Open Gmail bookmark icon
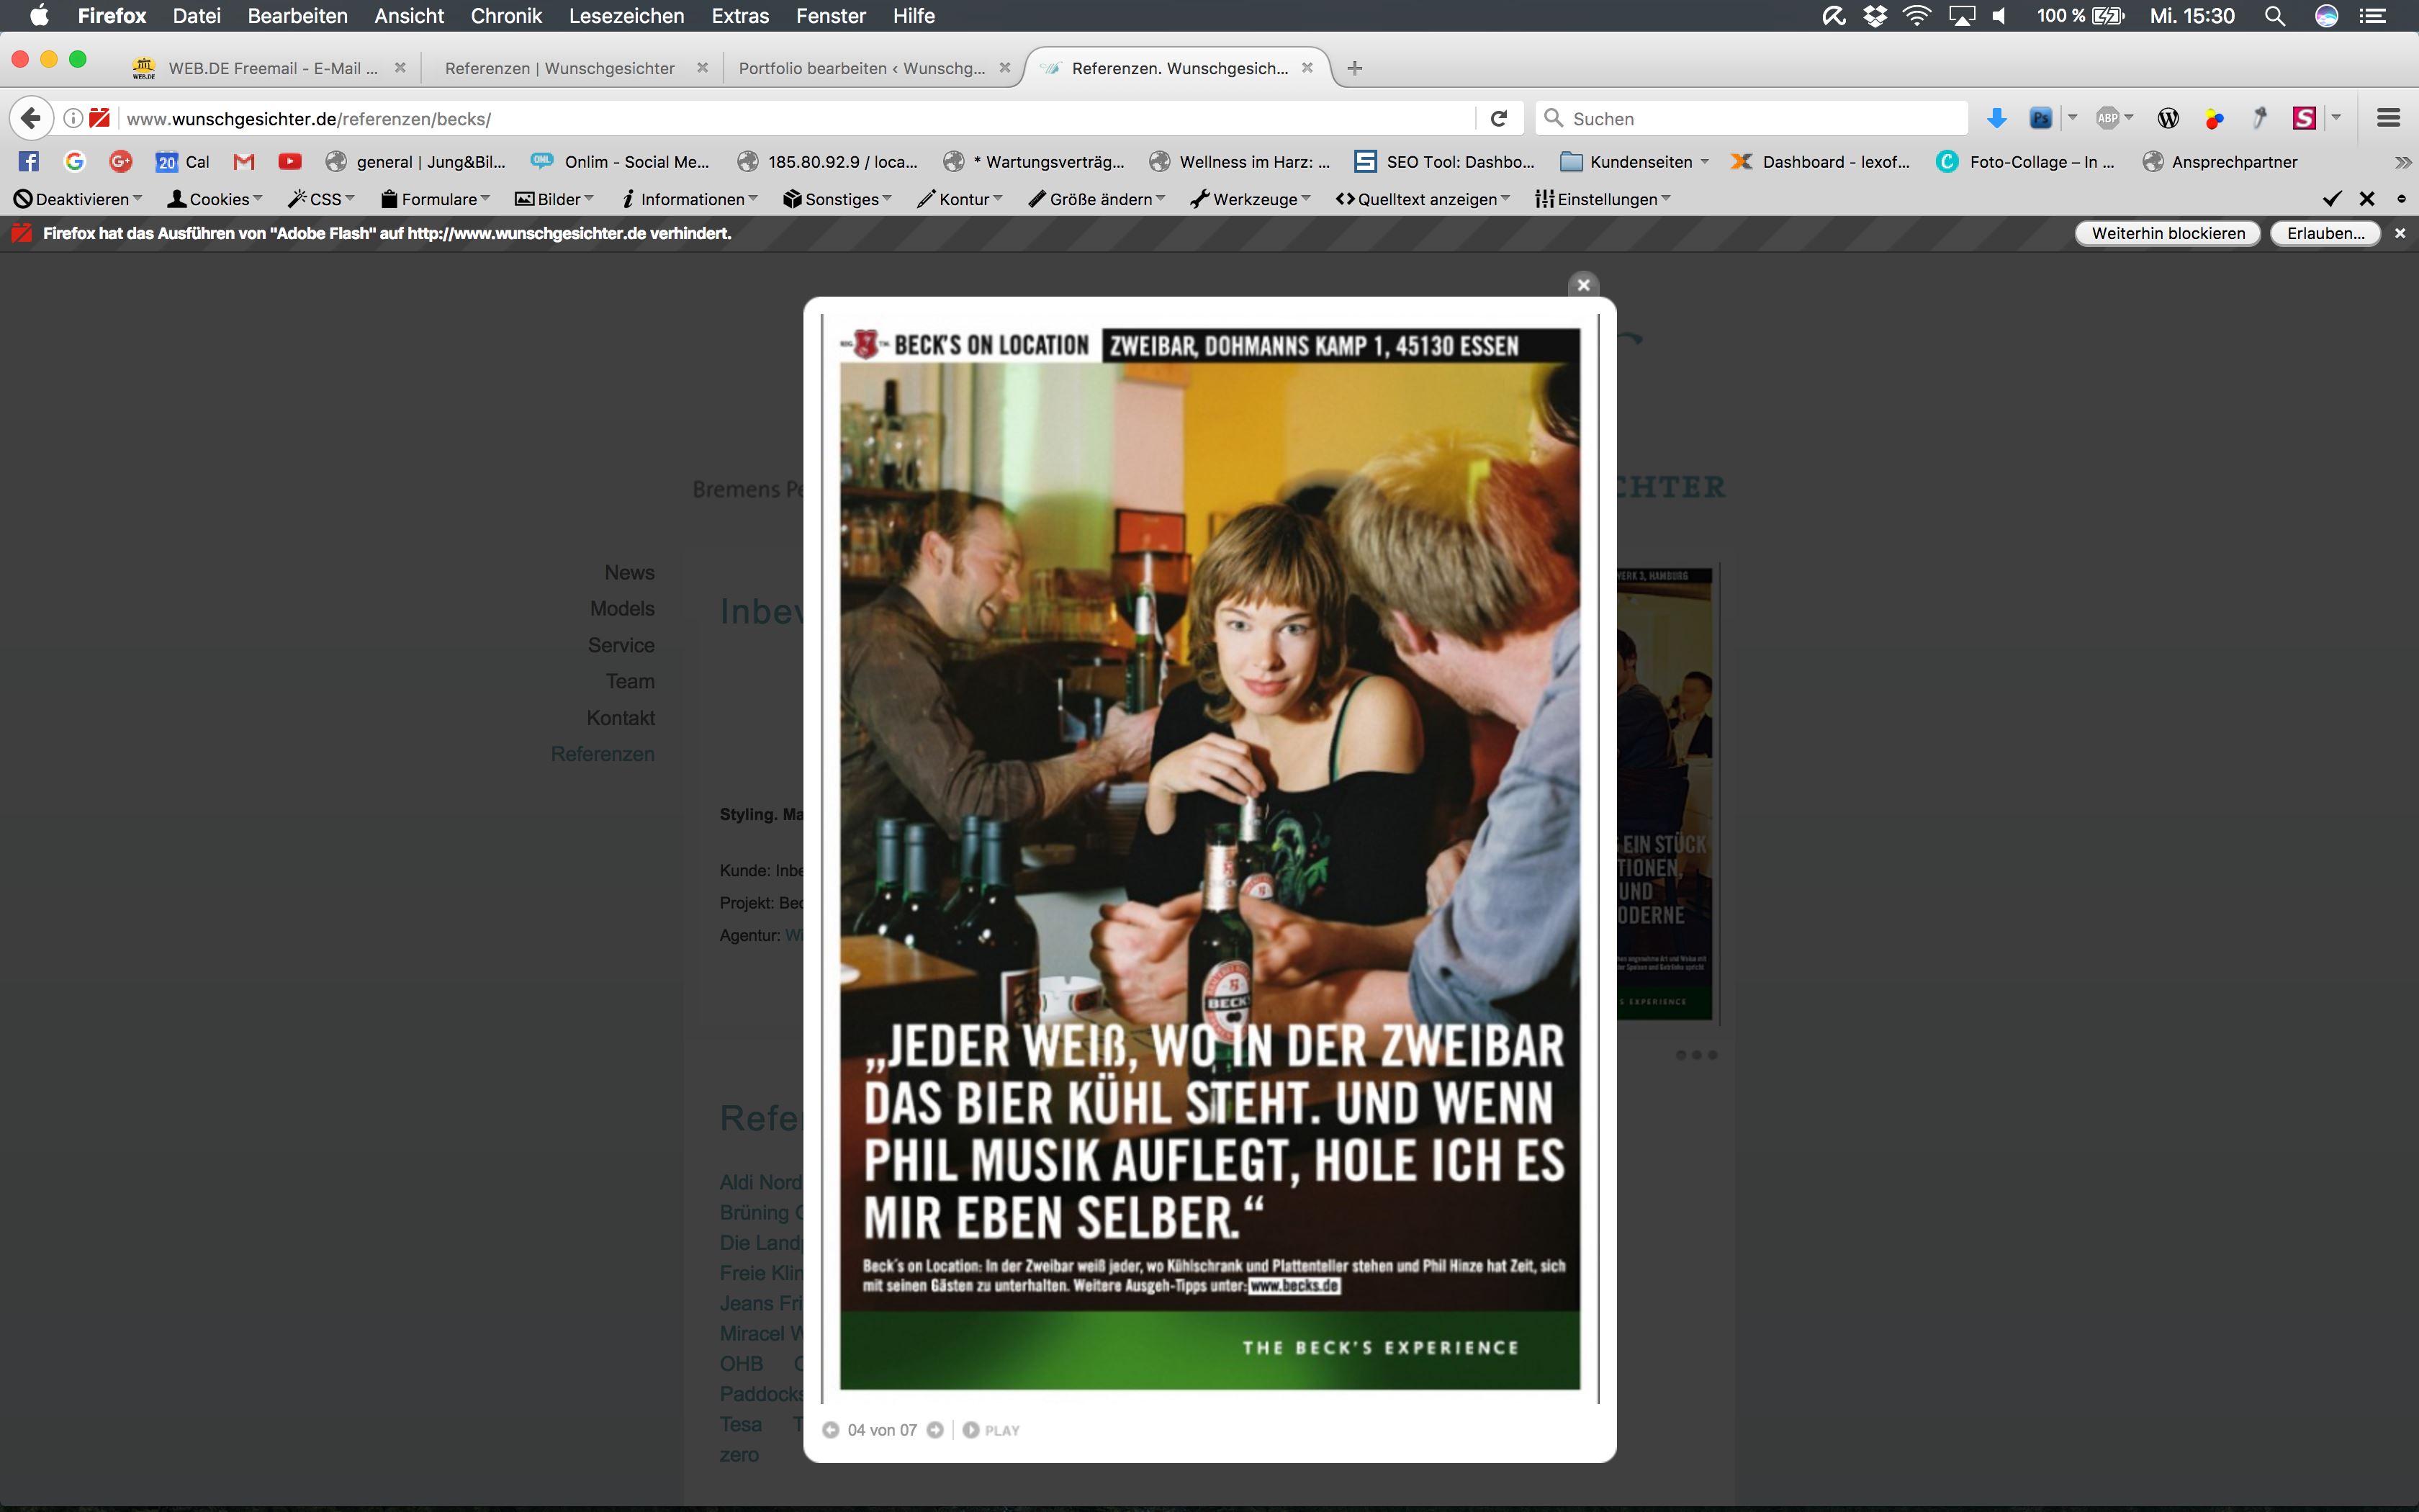Viewport: 2419px width, 1512px height. [x=243, y=161]
